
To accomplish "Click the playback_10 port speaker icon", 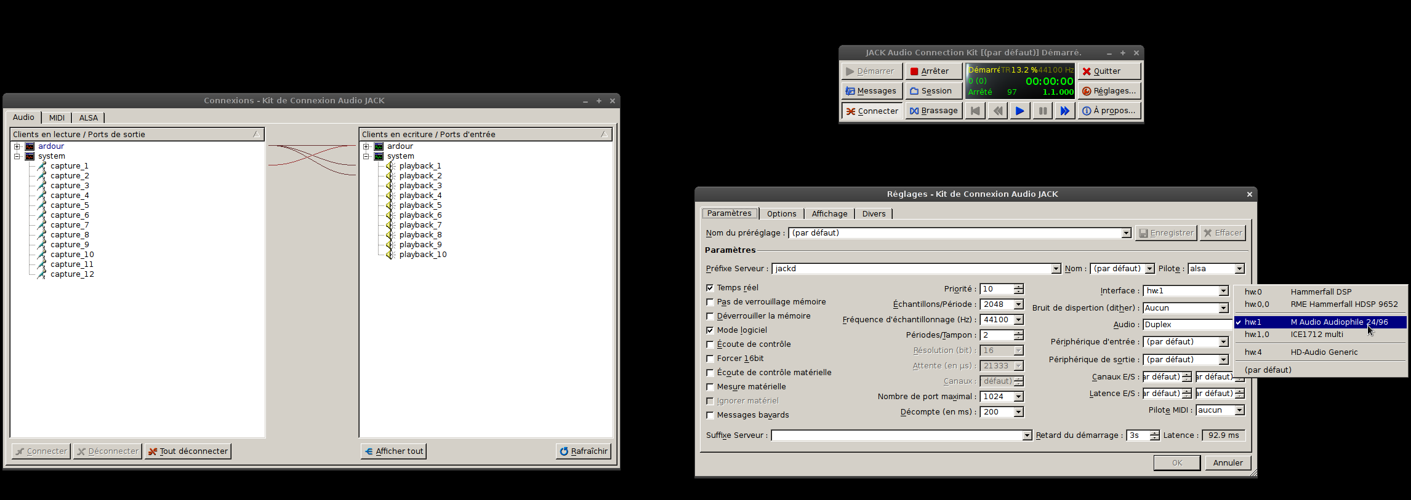I will pos(390,255).
